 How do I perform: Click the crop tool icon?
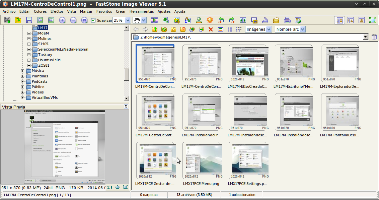176,20
